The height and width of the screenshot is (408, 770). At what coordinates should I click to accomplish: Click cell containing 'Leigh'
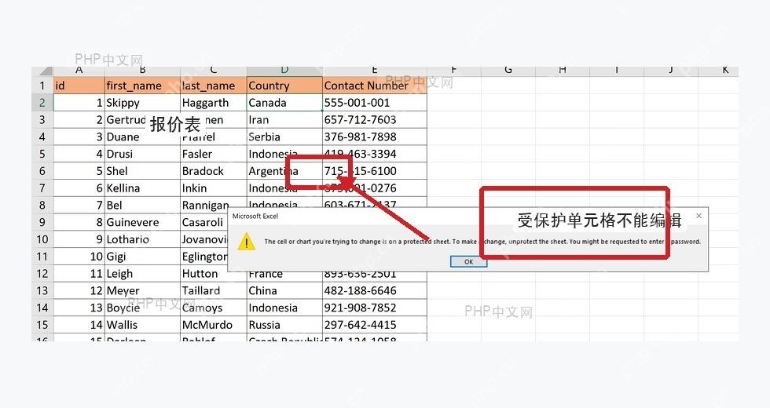(x=142, y=274)
